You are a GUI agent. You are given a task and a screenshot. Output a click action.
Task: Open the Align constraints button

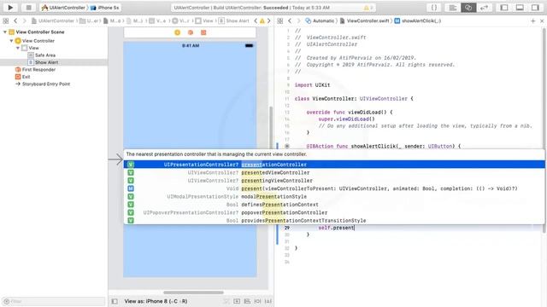coord(247,301)
